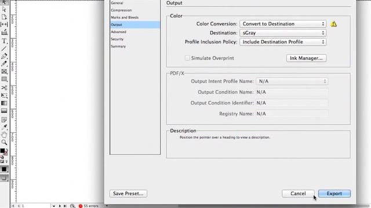Click the Output Condition Name field
The height and width of the screenshot is (208, 371).
tap(292, 92)
